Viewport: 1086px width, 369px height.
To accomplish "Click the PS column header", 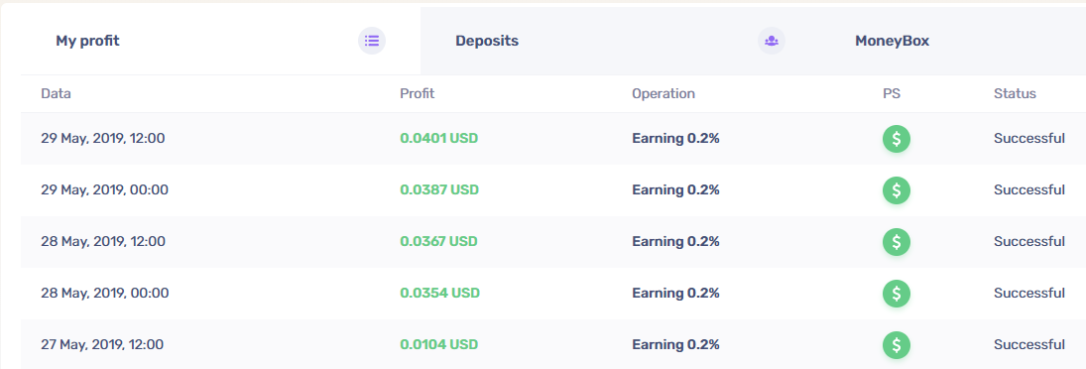I will coord(892,93).
